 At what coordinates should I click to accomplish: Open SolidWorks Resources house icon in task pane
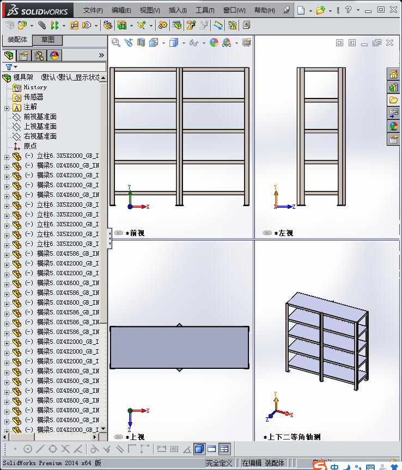pos(393,74)
